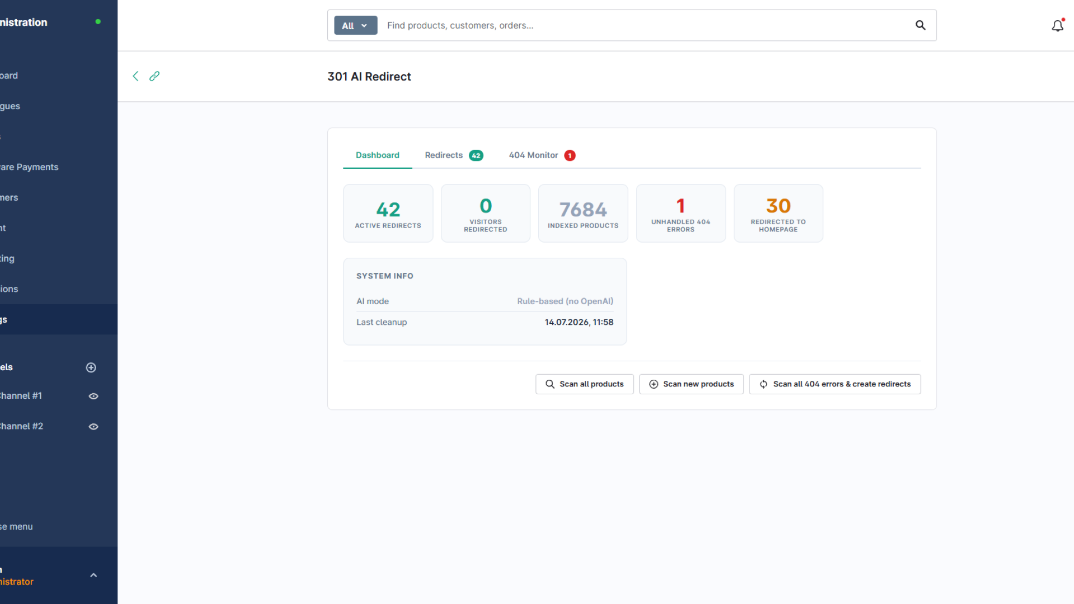Switch to the Redirects tab
The height and width of the screenshot is (604, 1074).
tap(454, 155)
